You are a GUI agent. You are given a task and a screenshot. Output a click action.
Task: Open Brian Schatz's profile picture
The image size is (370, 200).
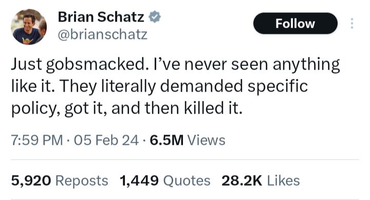pyautogui.click(x=29, y=27)
